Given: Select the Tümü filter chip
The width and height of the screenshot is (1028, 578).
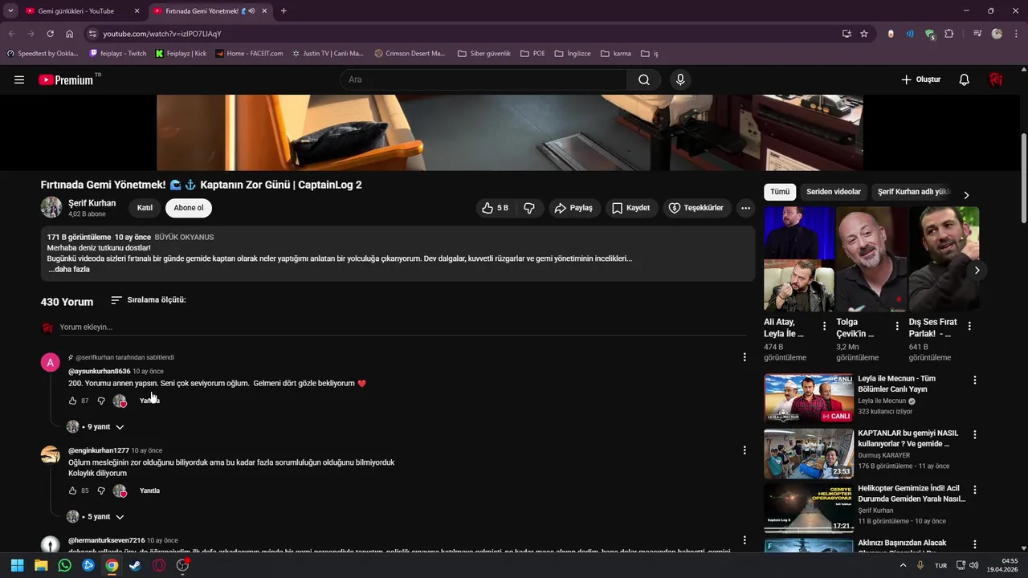Looking at the screenshot, I should click(780, 192).
